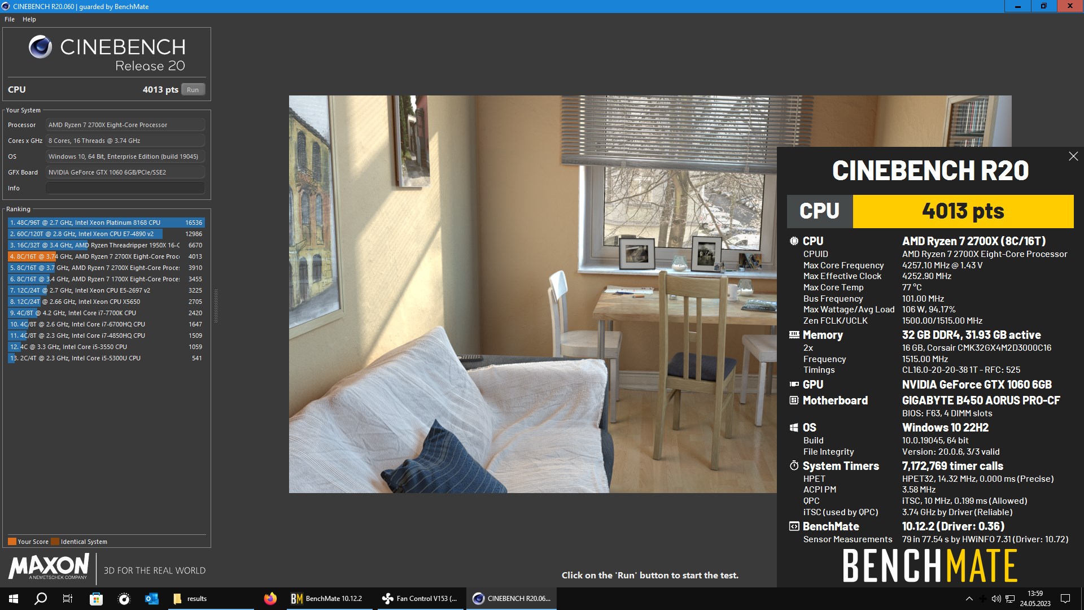
Task: Open Microsoft Store from taskbar
Action: [96, 599]
